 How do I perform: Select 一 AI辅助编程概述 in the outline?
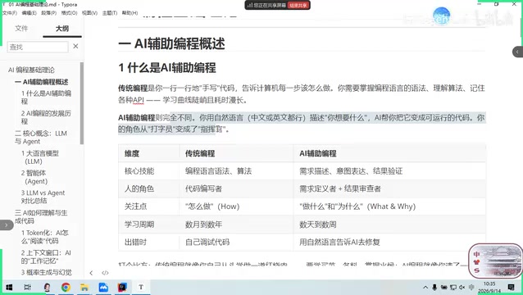[x=41, y=82]
